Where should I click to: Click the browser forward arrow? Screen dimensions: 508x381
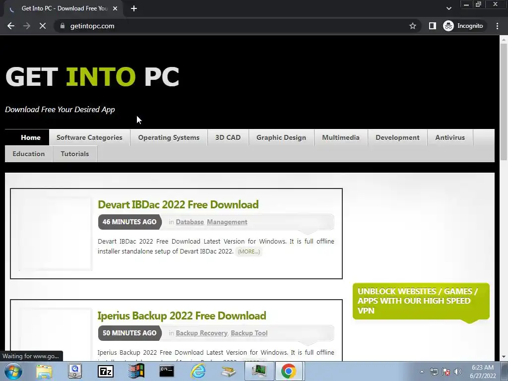[x=27, y=26]
